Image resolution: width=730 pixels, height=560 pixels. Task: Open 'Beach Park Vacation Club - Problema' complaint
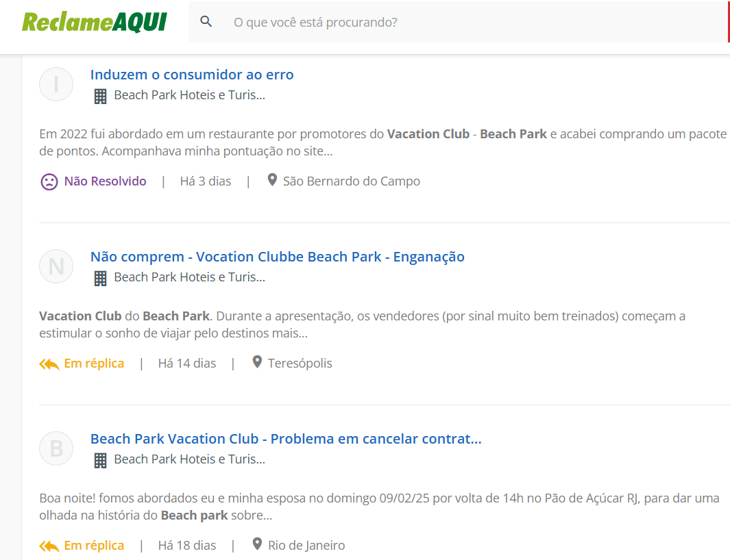click(x=286, y=439)
